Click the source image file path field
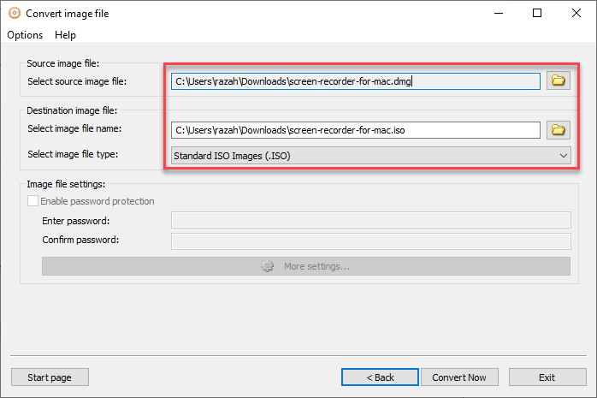 pos(355,81)
